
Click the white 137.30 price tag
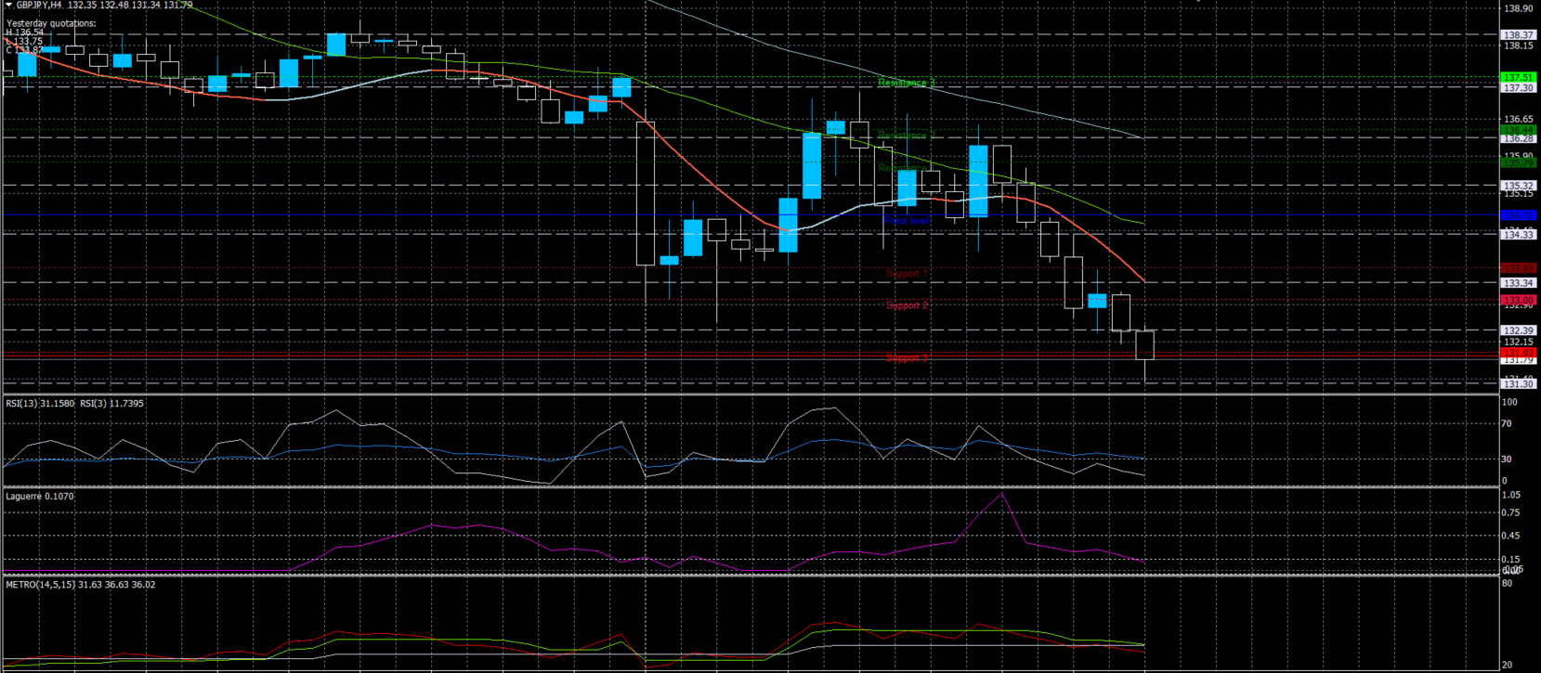click(1519, 88)
